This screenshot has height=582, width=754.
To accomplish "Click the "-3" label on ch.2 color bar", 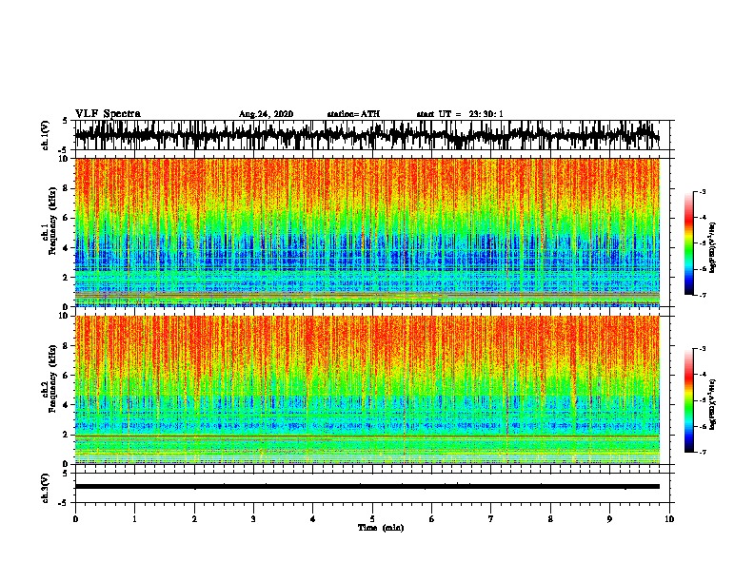I will pyautogui.click(x=702, y=349).
